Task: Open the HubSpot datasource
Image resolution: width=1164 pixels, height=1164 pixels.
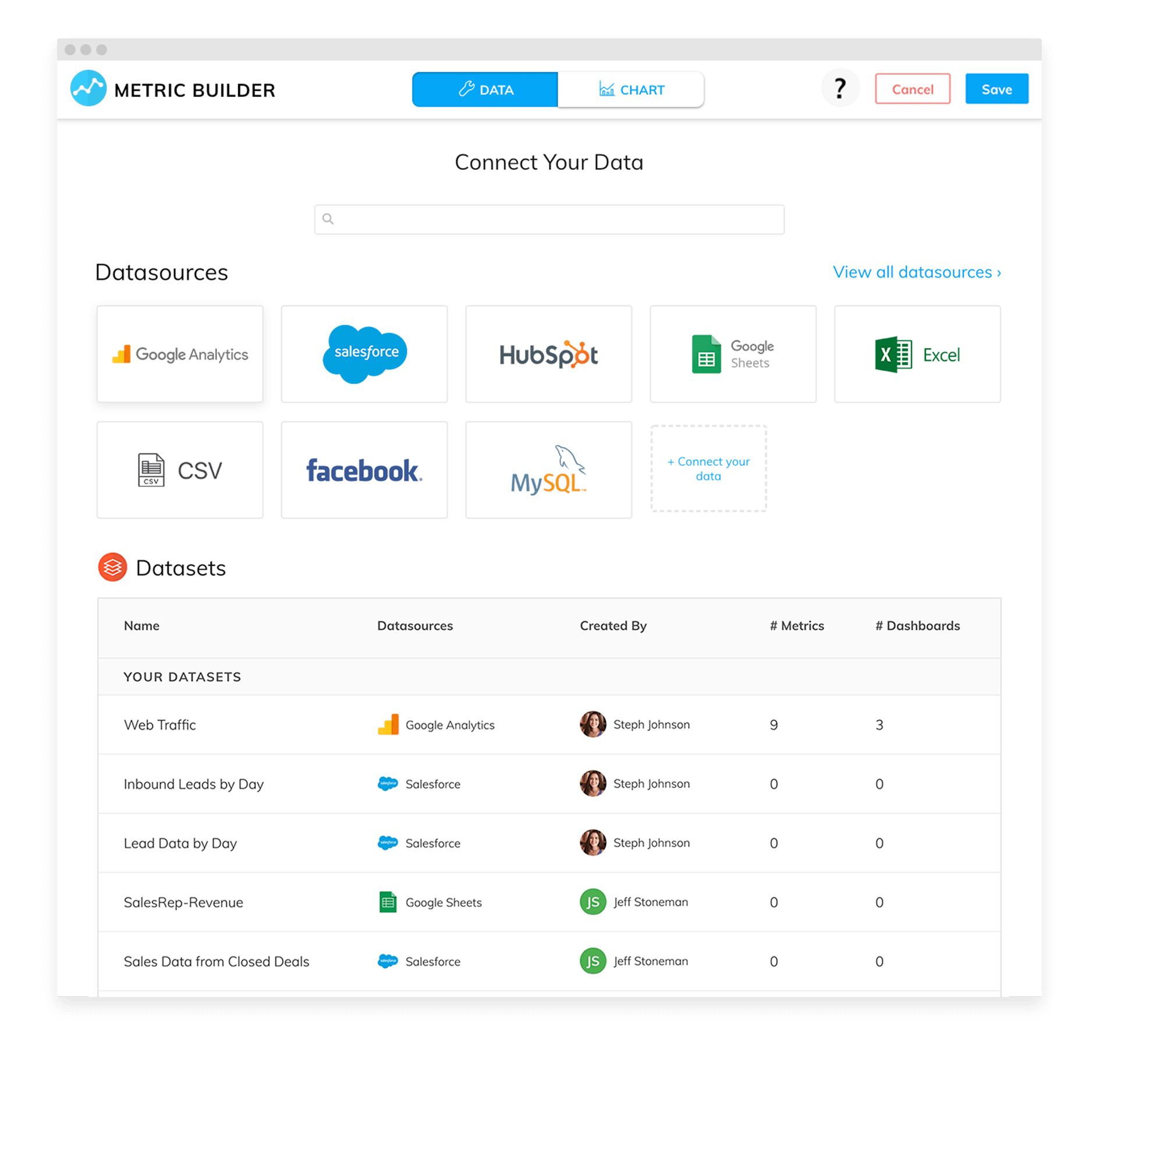Action: pyautogui.click(x=548, y=354)
